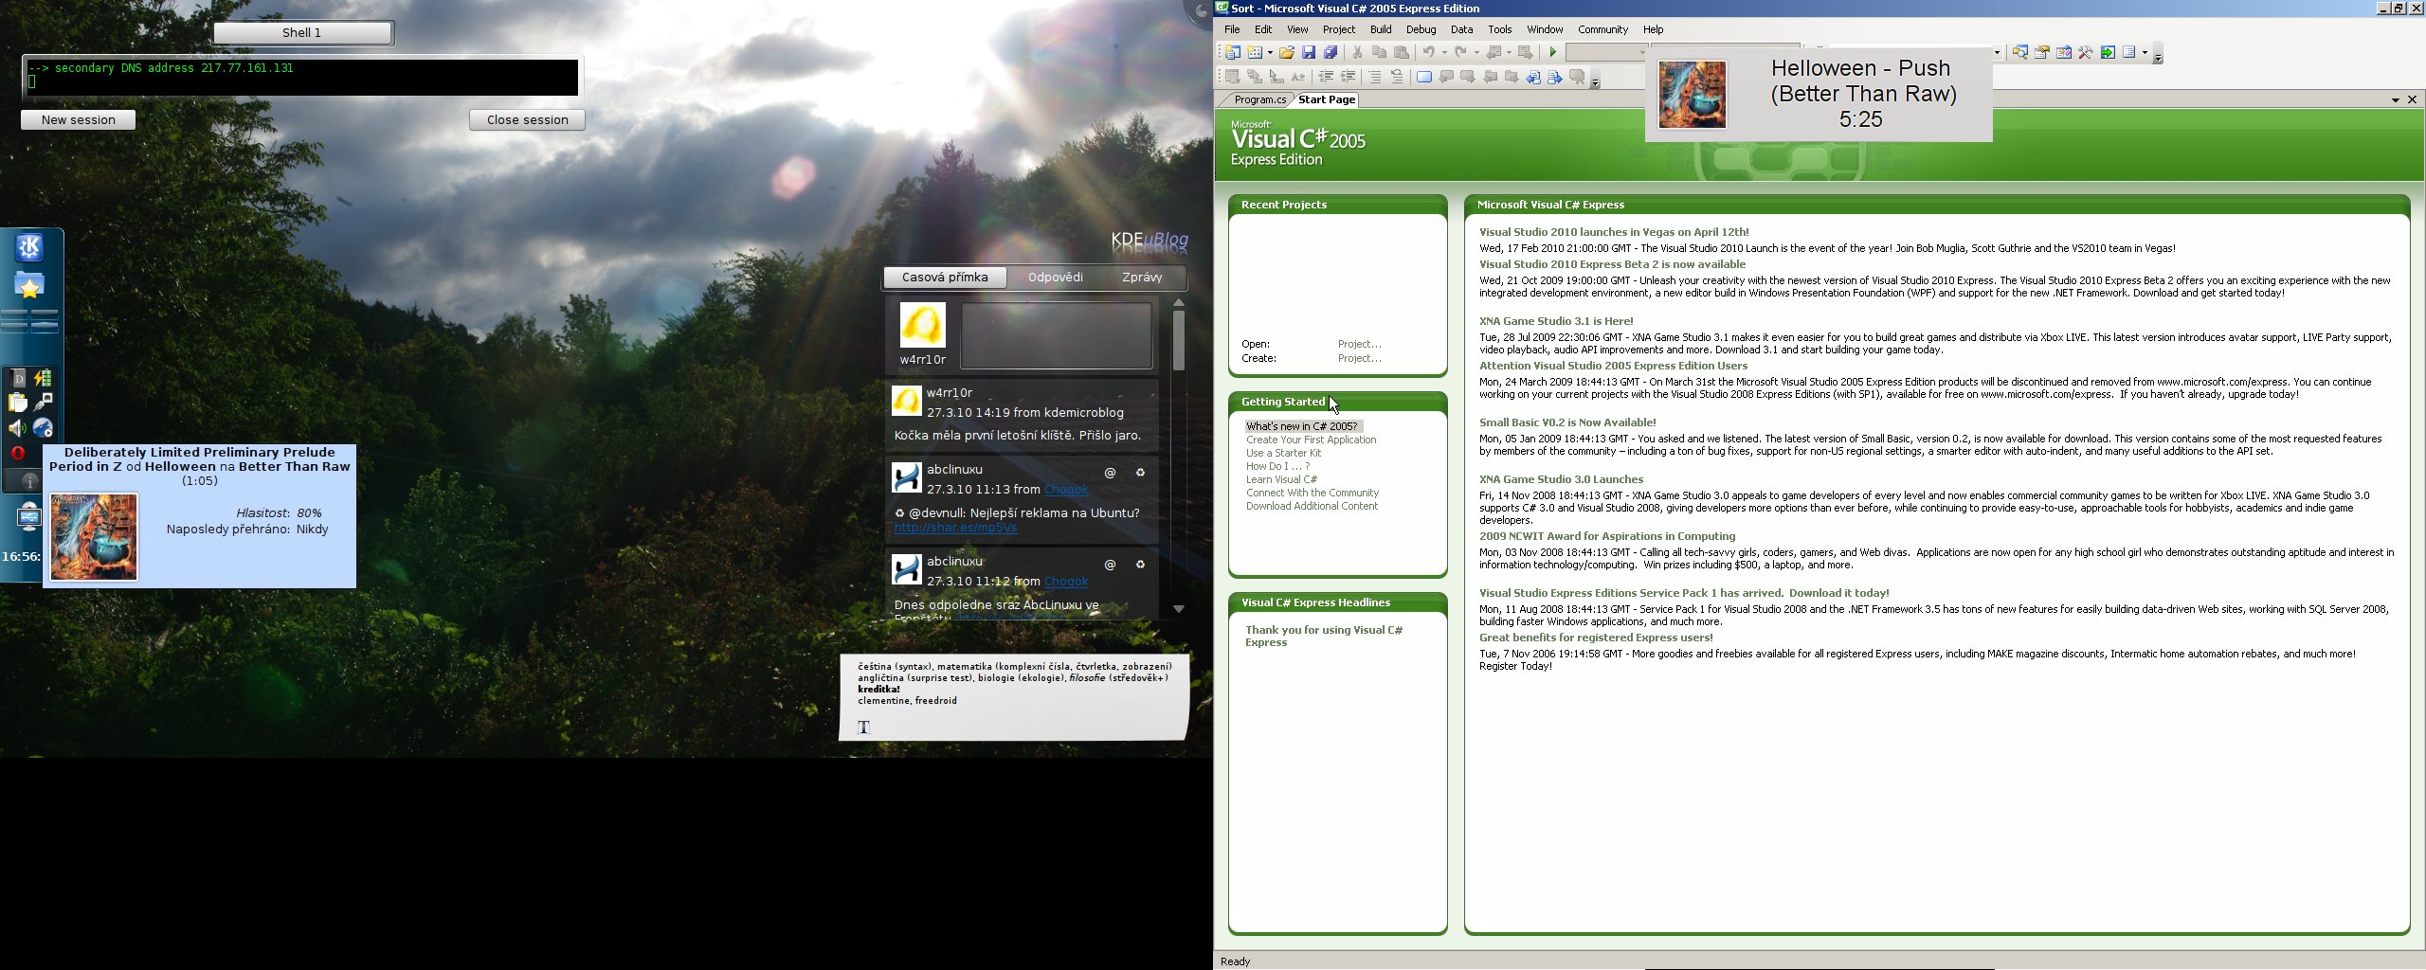Screen dimensions: 2426x970
Task: Click Navigate Forward icon
Action: coord(1525,52)
